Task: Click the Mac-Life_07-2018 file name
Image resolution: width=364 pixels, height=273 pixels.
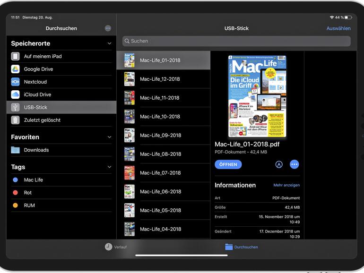Action: pyautogui.click(x=160, y=173)
